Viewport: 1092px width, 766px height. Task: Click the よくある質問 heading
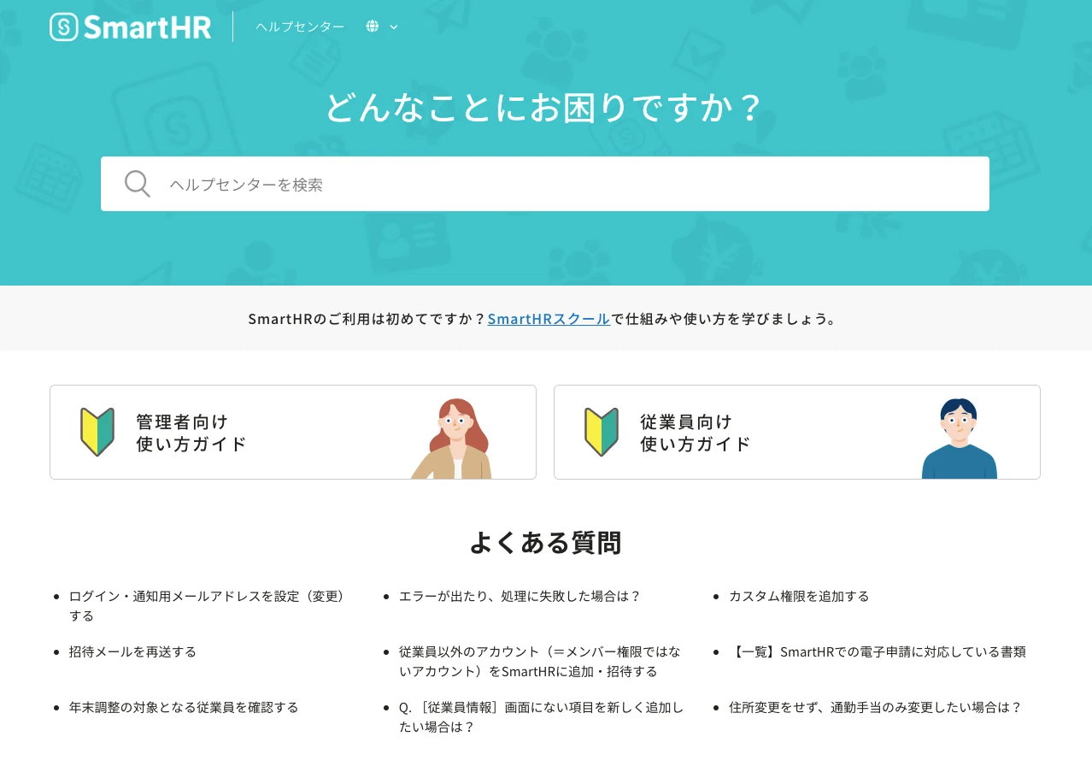[x=545, y=543]
